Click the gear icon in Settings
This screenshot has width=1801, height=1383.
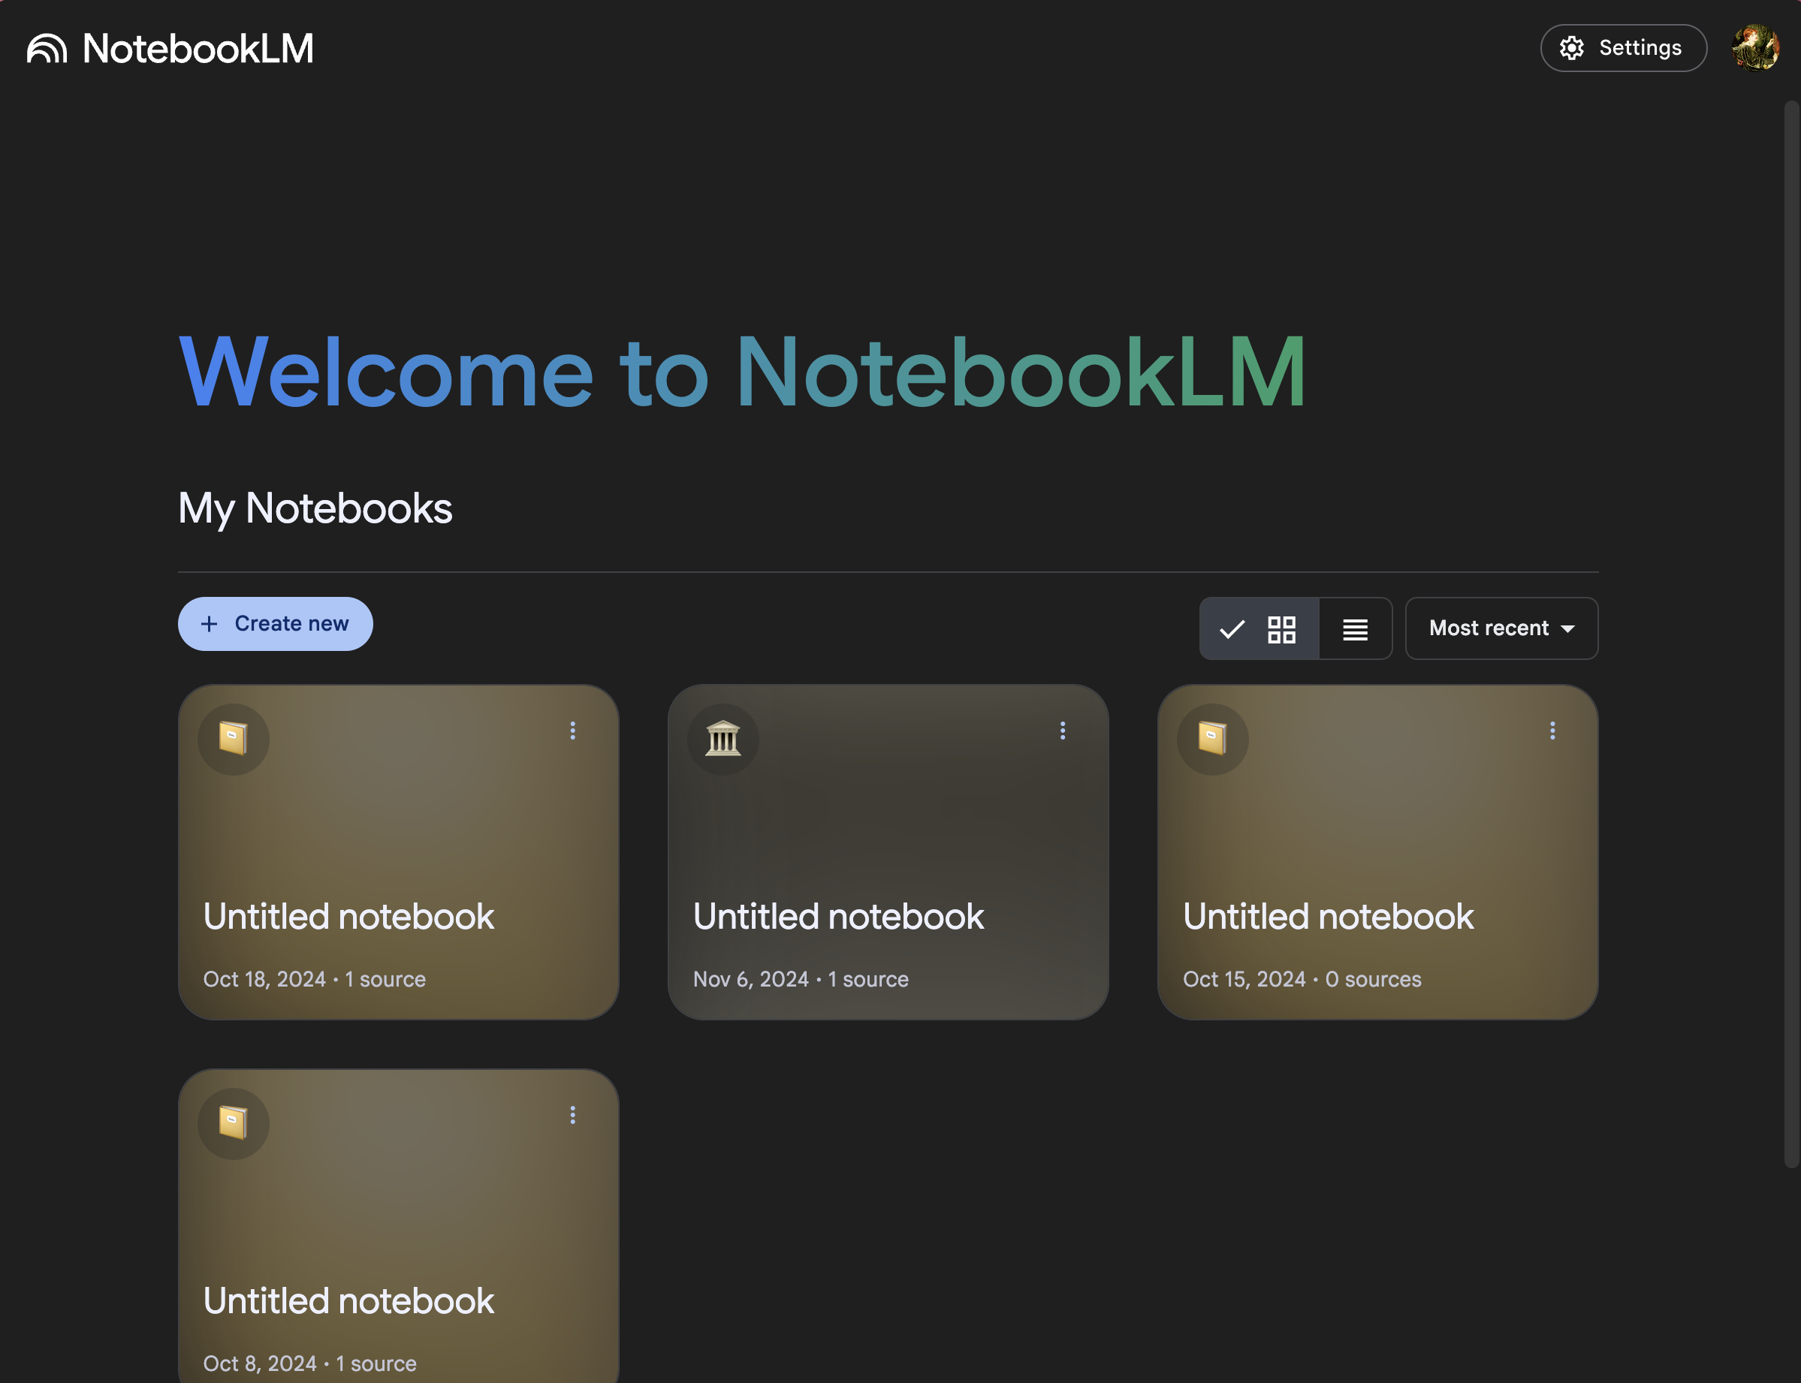click(x=1571, y=49)
